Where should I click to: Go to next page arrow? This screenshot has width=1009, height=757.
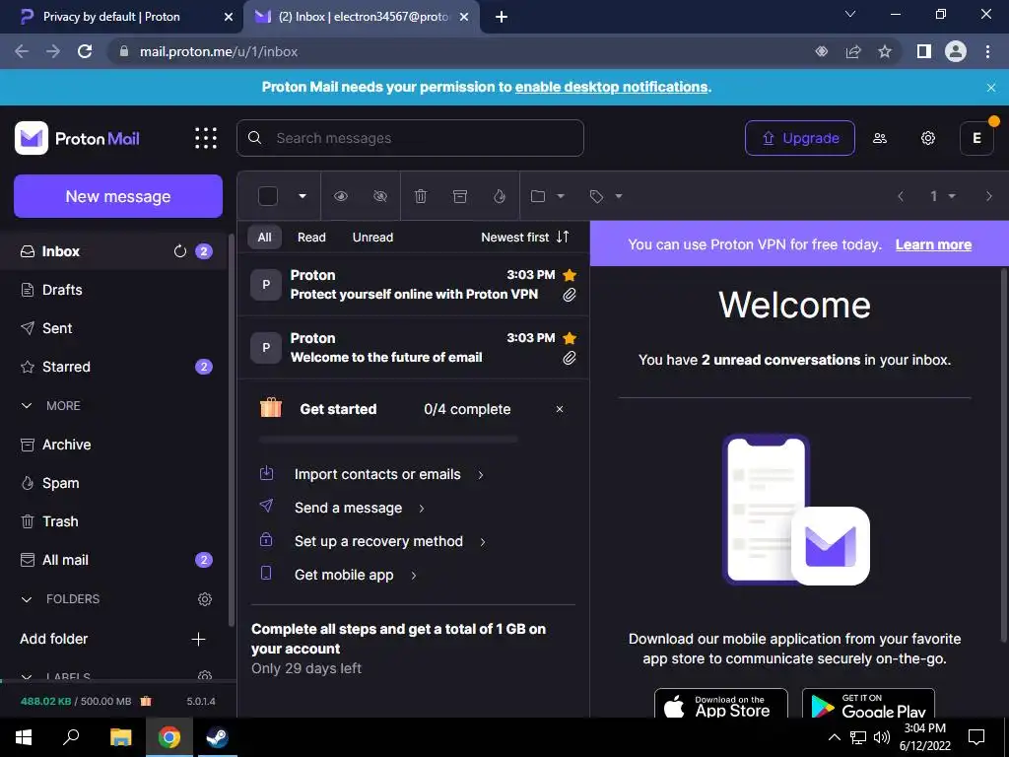click(989, 196)
